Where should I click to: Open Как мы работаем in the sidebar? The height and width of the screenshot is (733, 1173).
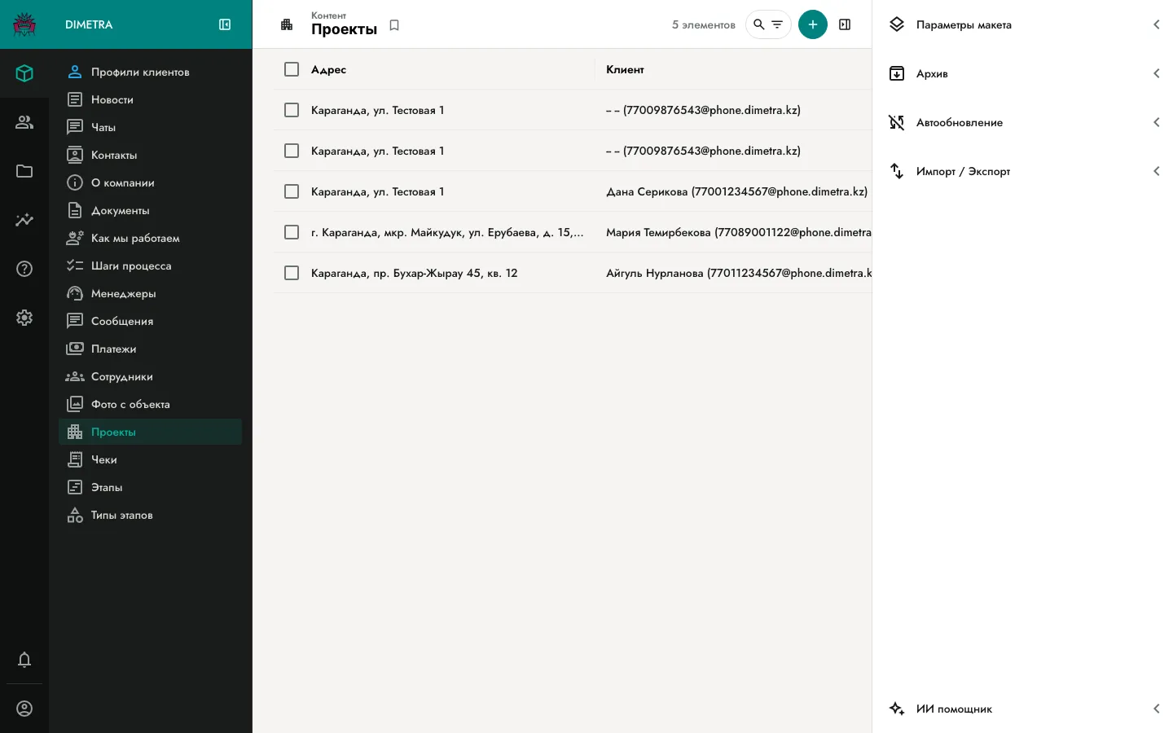[151, 238]
